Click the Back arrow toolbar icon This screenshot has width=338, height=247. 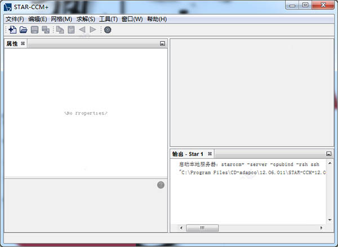pos(82,30)
